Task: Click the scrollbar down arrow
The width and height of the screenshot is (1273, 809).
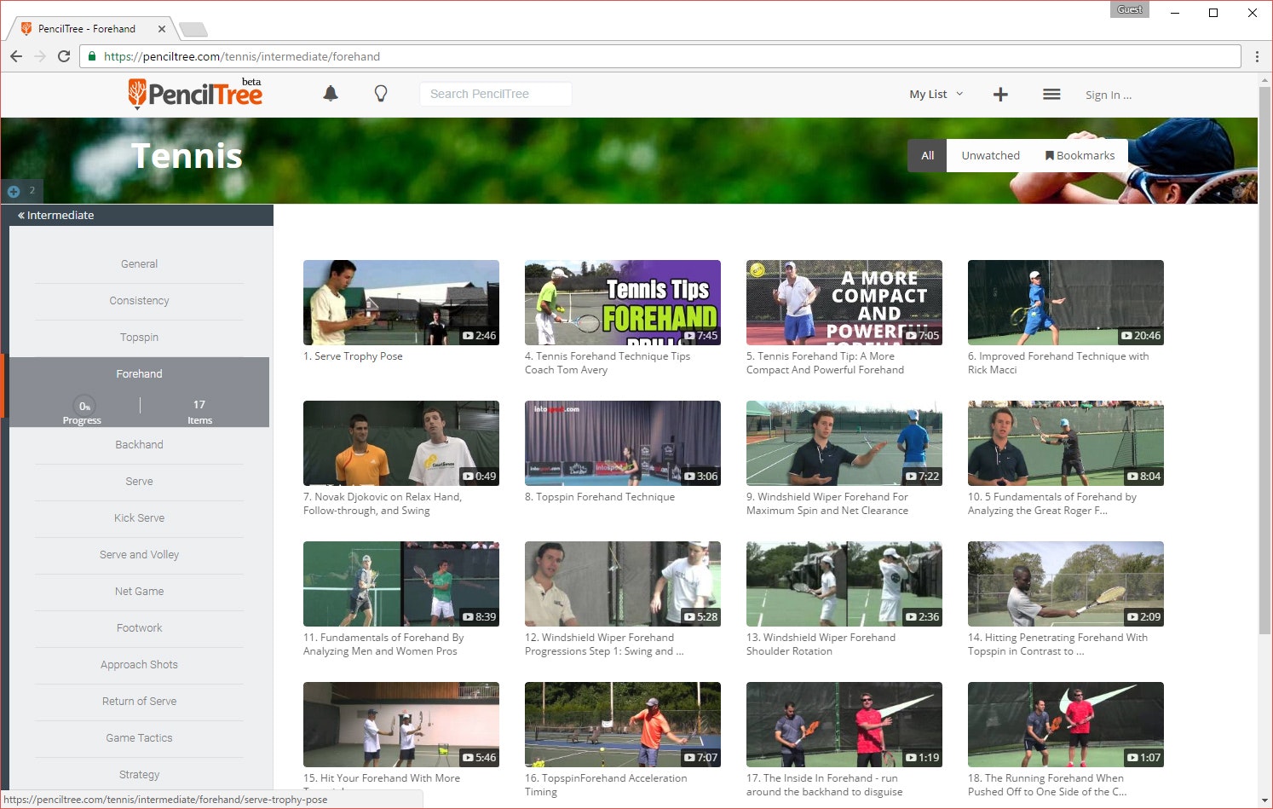Action: click(1264, 801)
